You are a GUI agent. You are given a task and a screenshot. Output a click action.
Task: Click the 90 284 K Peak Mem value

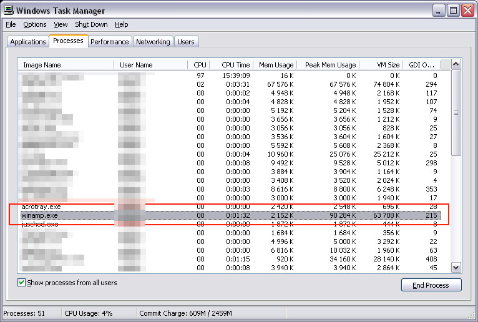343,215
